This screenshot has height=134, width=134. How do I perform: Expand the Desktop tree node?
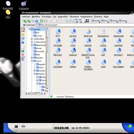pyautogui.click(x=32, y=39)
